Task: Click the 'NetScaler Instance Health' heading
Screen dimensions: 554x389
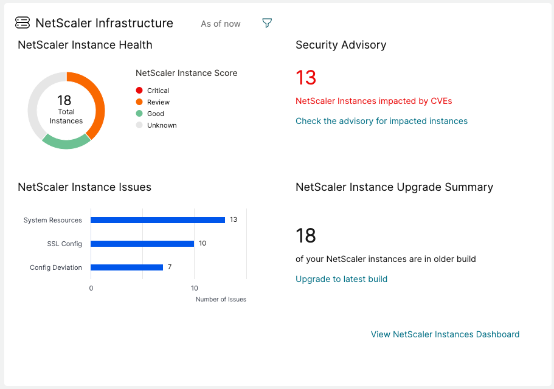Action: (85, 45)
